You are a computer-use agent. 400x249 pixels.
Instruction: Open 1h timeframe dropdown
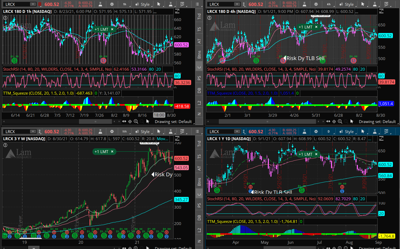125,4
